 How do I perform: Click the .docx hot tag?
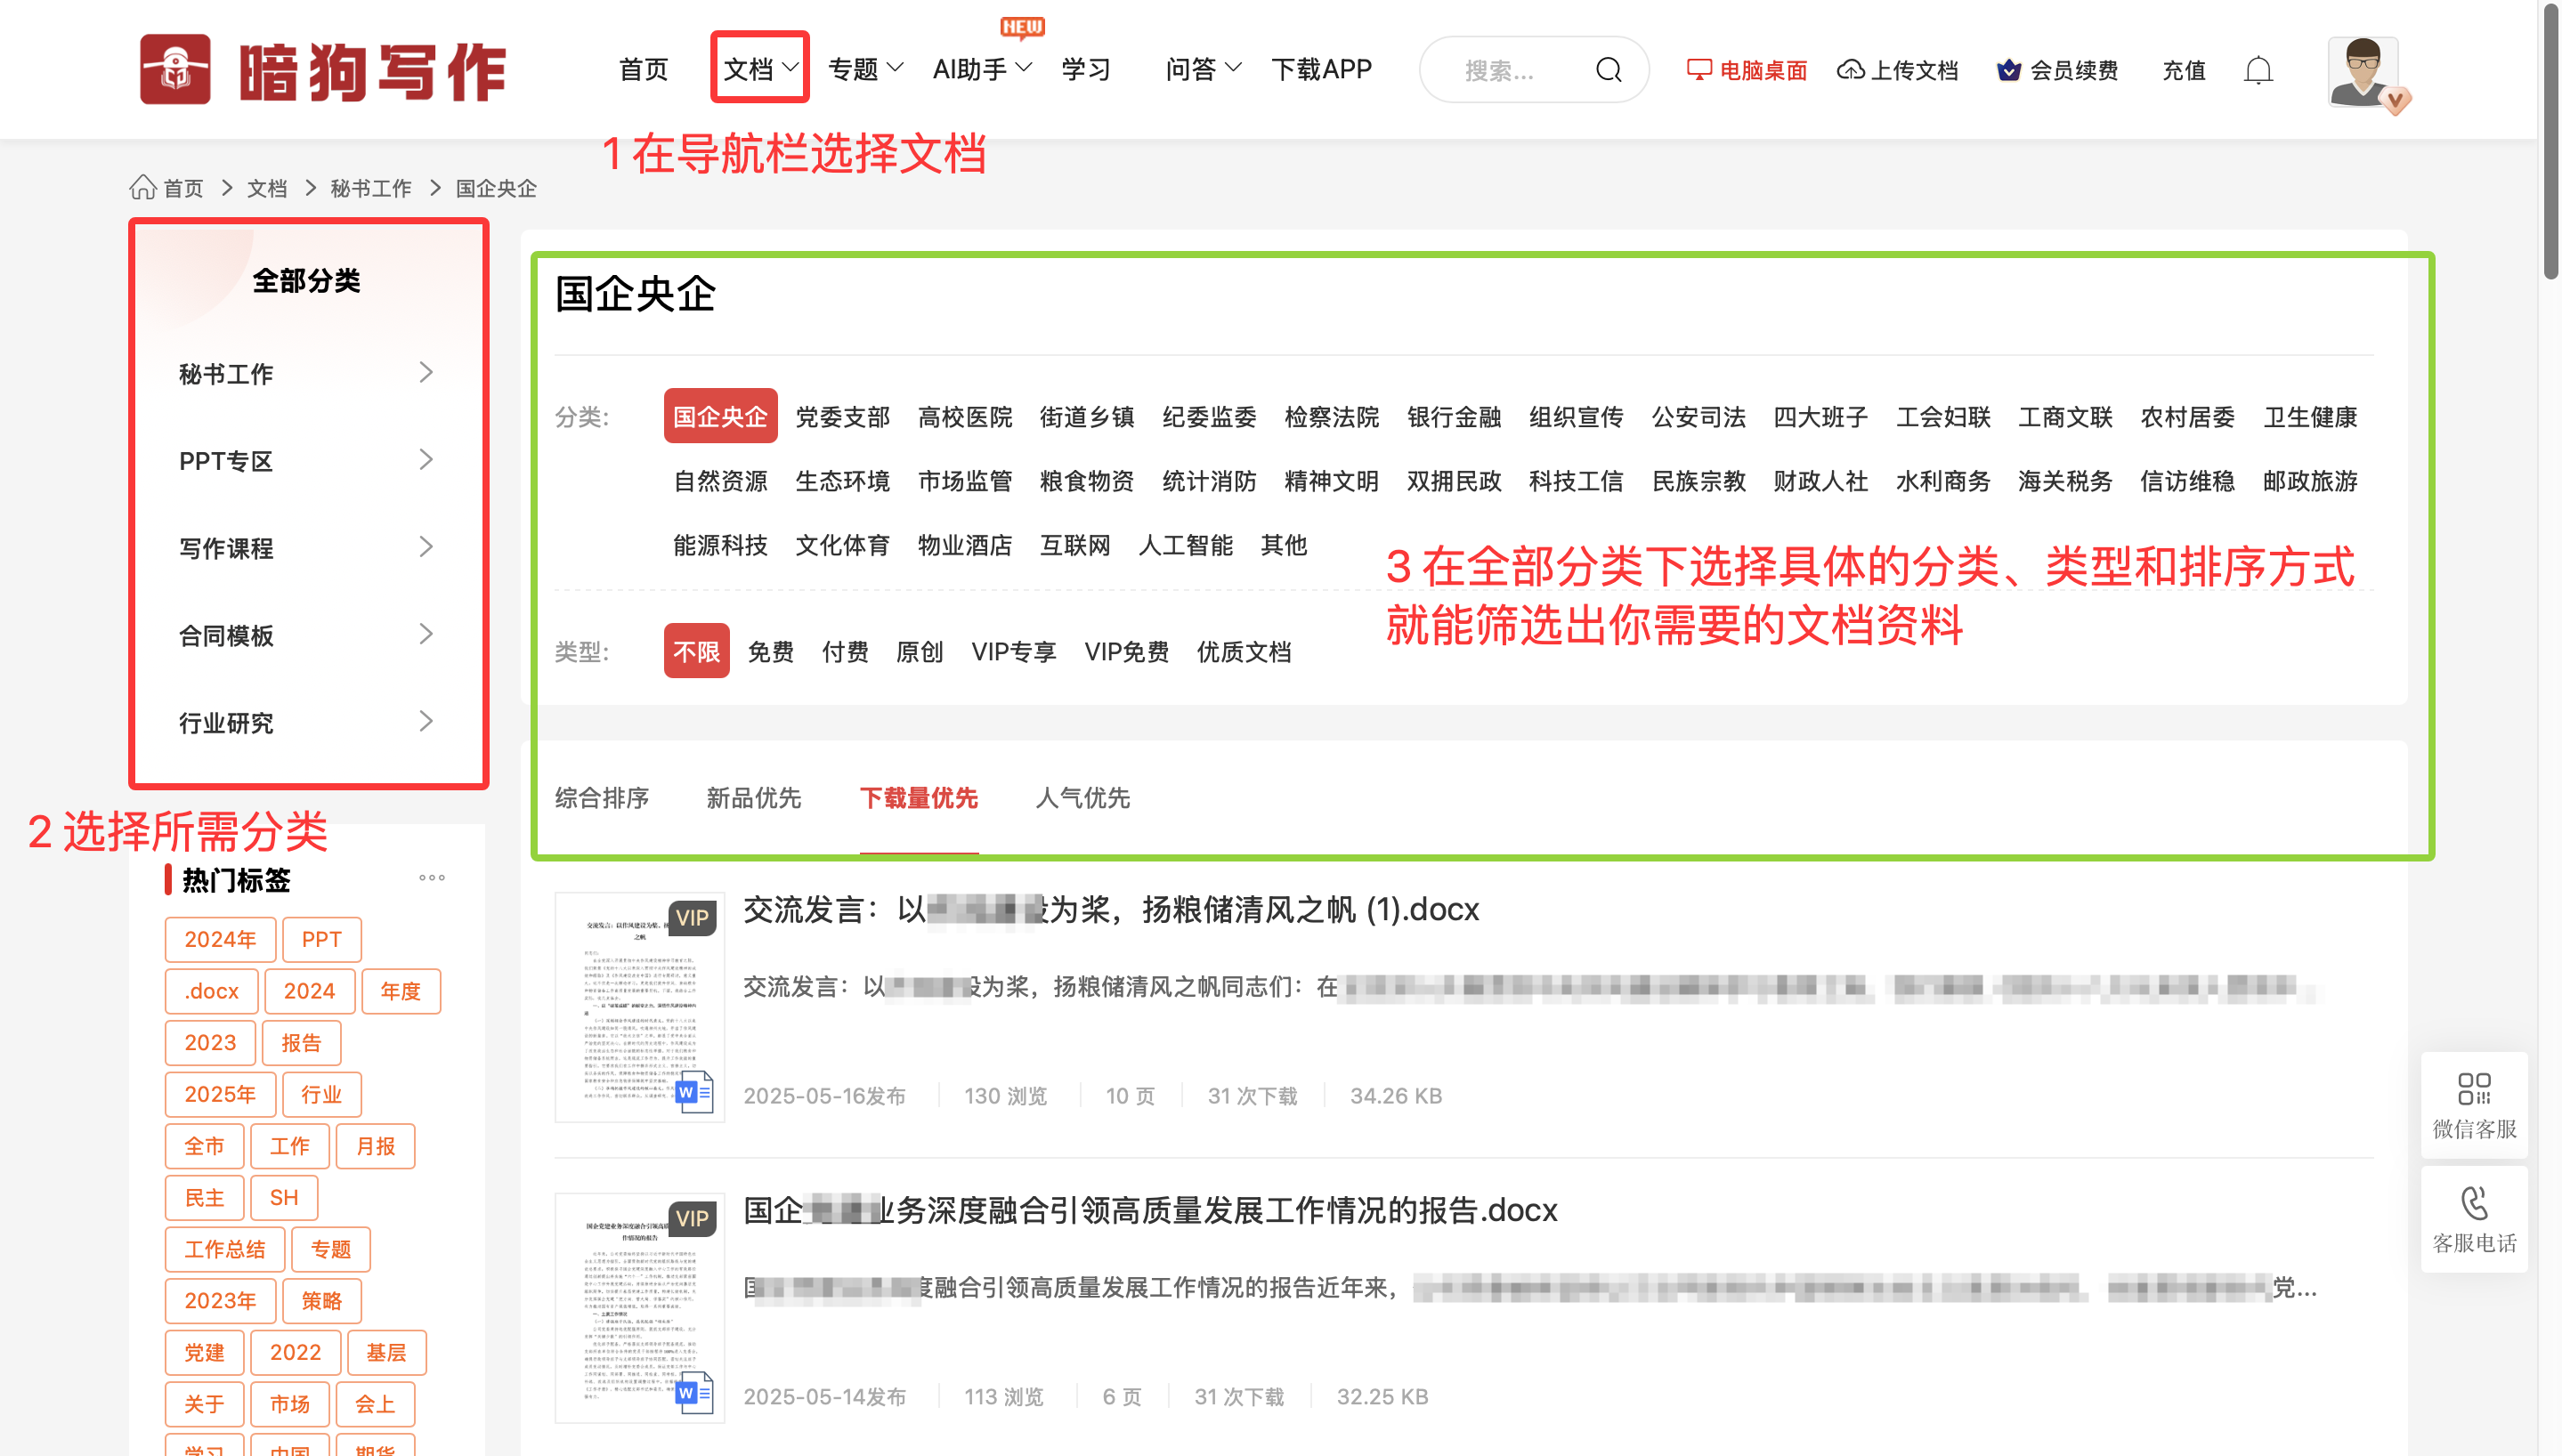pyautogui.click(x=212, y=991)
